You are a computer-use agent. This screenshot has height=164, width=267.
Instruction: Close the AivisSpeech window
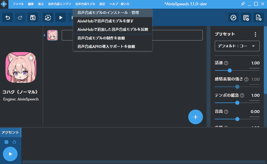point(263,4)
